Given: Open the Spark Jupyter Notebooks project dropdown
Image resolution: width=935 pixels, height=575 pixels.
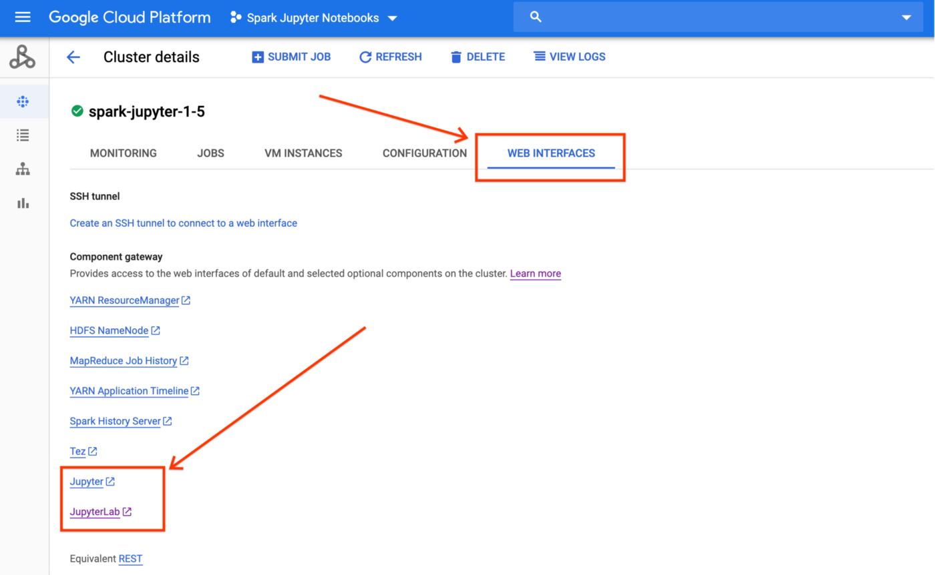Looking at the screenshot, I should tap(313, 18).
